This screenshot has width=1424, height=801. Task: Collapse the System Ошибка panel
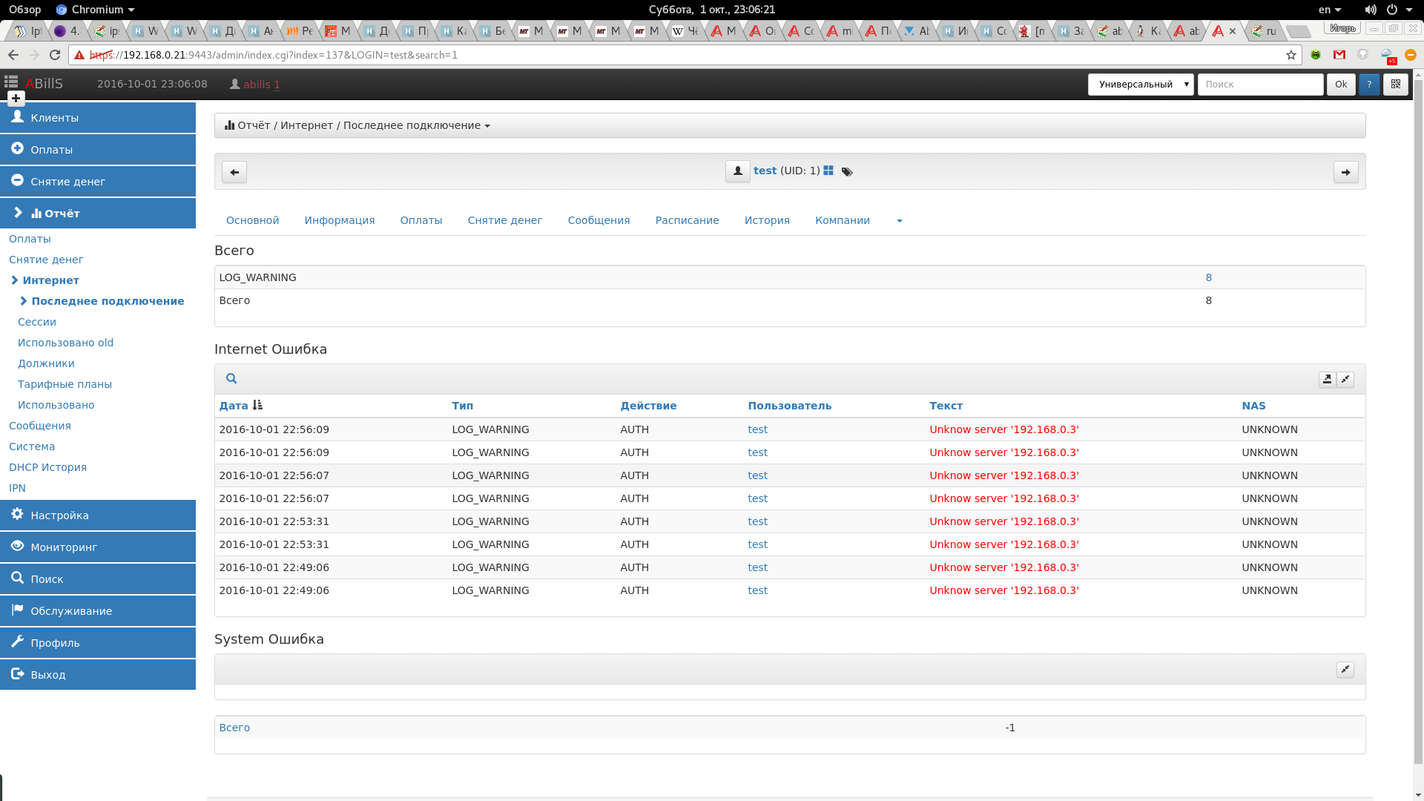point(1345,669)
